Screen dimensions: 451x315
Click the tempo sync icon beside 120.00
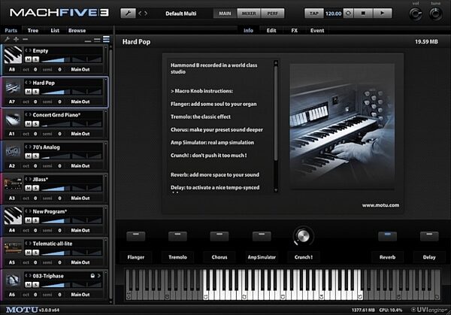point(348,14)
